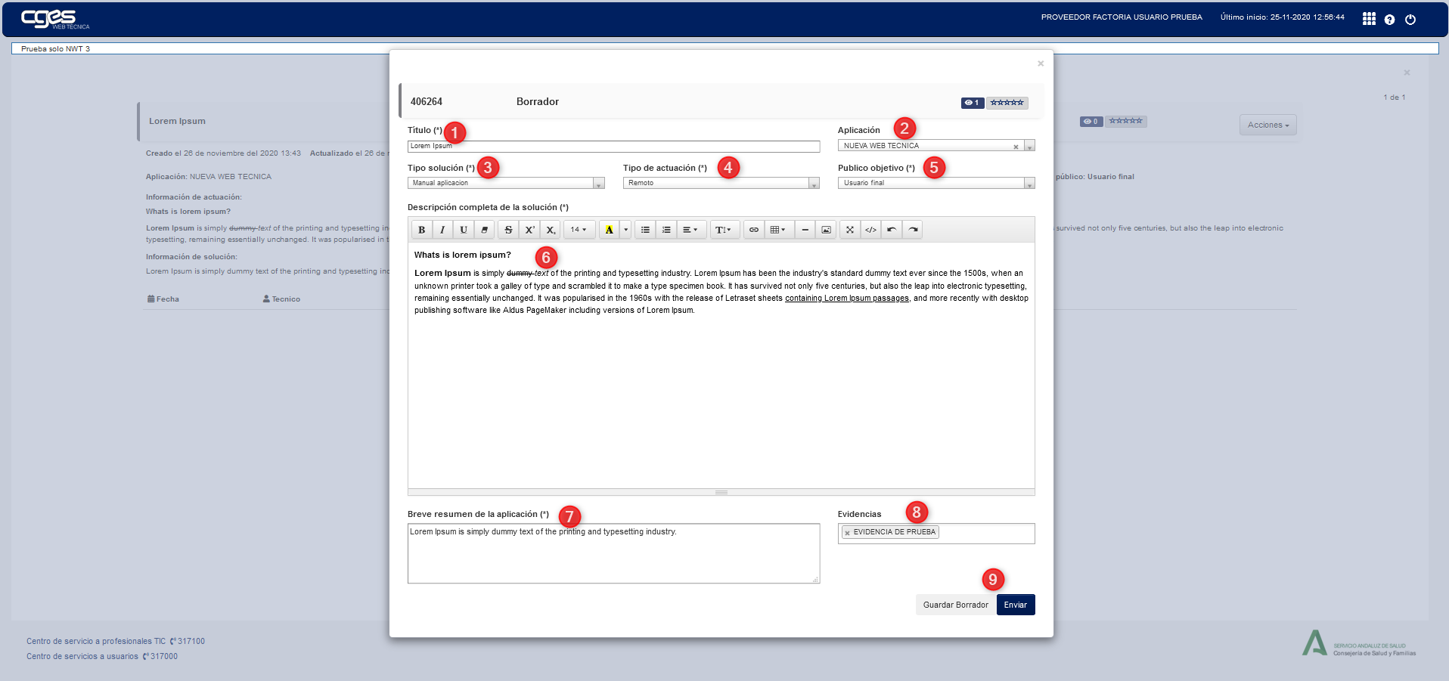Undo the last edit in editor
This screenshot has width=1449, height=681.
point(892,230)
